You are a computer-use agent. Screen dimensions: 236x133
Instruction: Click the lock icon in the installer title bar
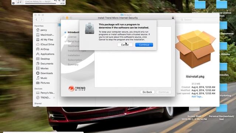pyautogui.click(x=173, y=18)
